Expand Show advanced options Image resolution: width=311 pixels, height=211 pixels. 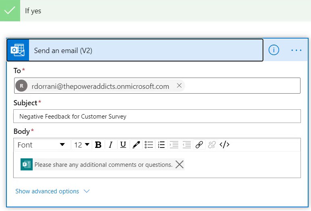[52, 191]
